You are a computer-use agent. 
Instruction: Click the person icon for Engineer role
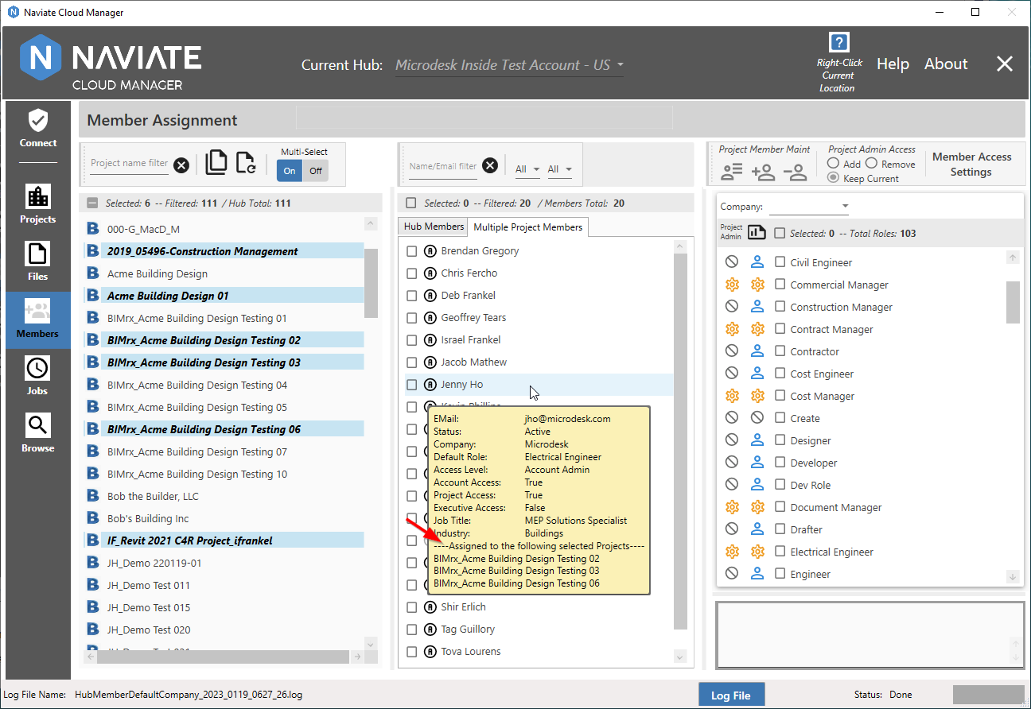757,574
